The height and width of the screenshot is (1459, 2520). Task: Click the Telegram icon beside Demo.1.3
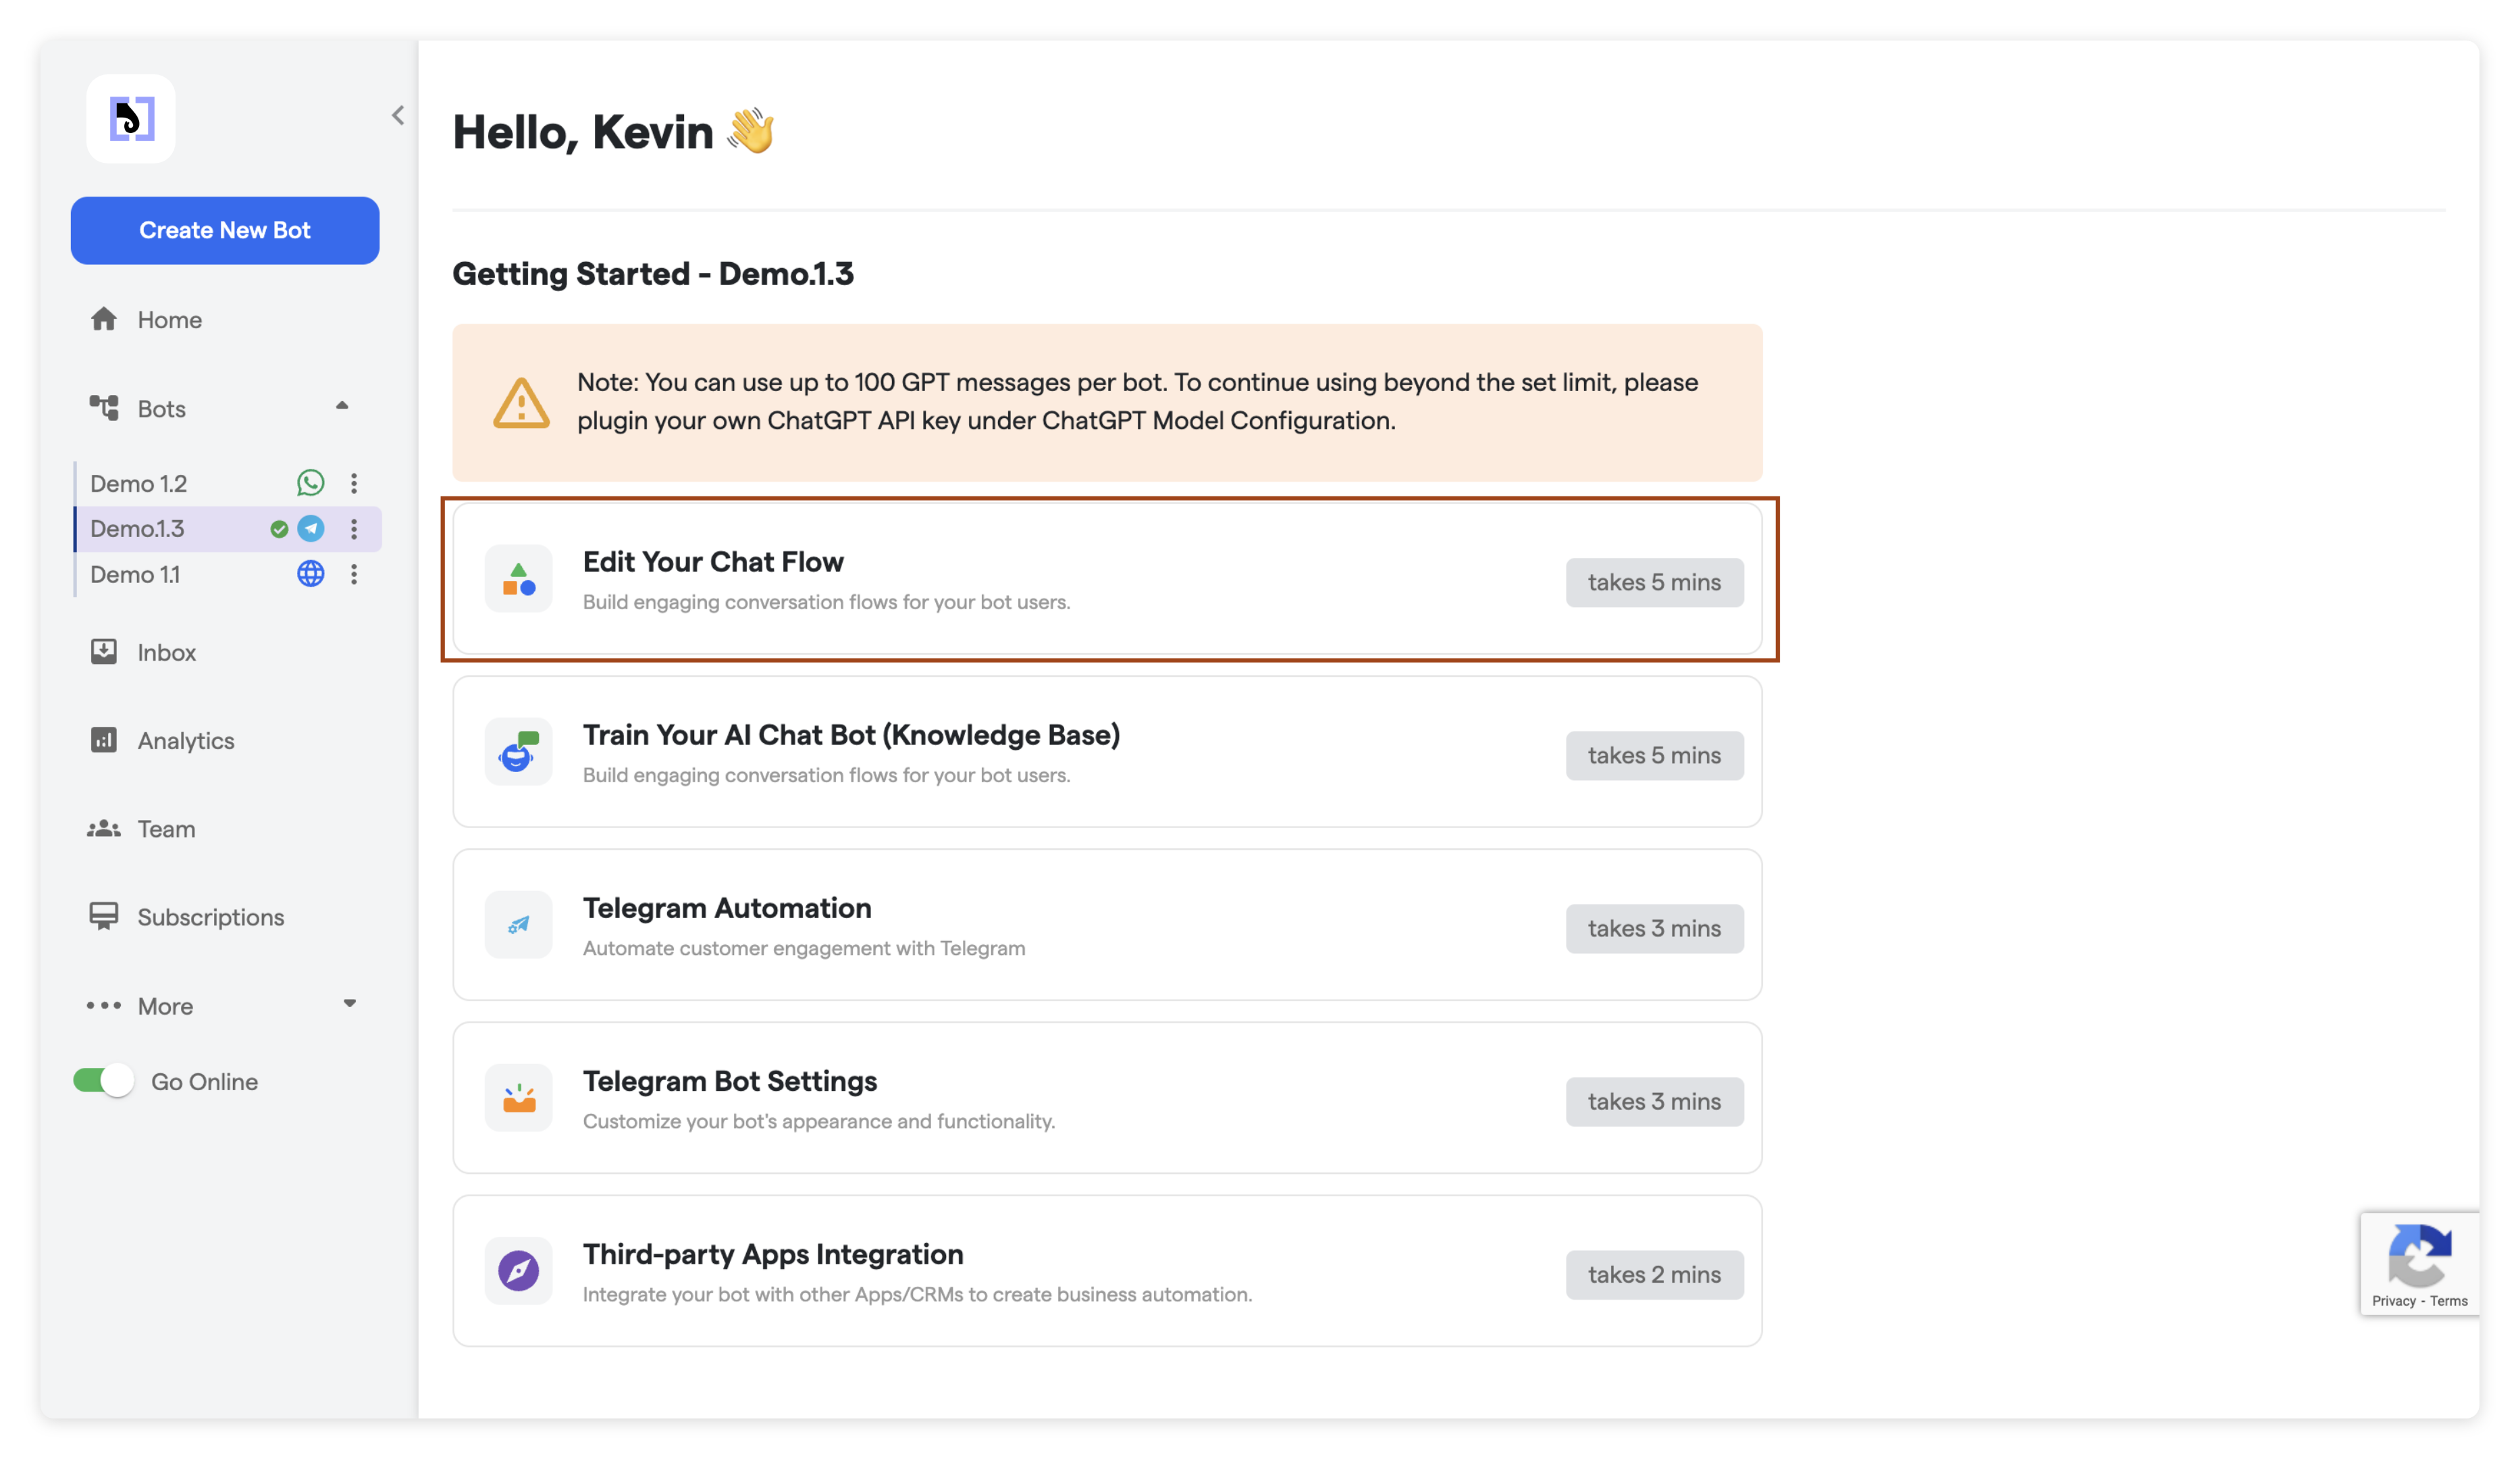coord(311,528)
